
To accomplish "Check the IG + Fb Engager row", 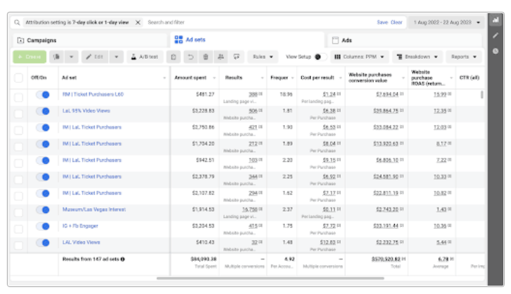I will [x=19, y=229].
